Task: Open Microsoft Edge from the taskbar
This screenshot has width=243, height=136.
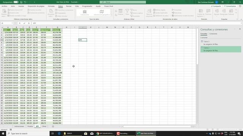Action: (59, 133)
